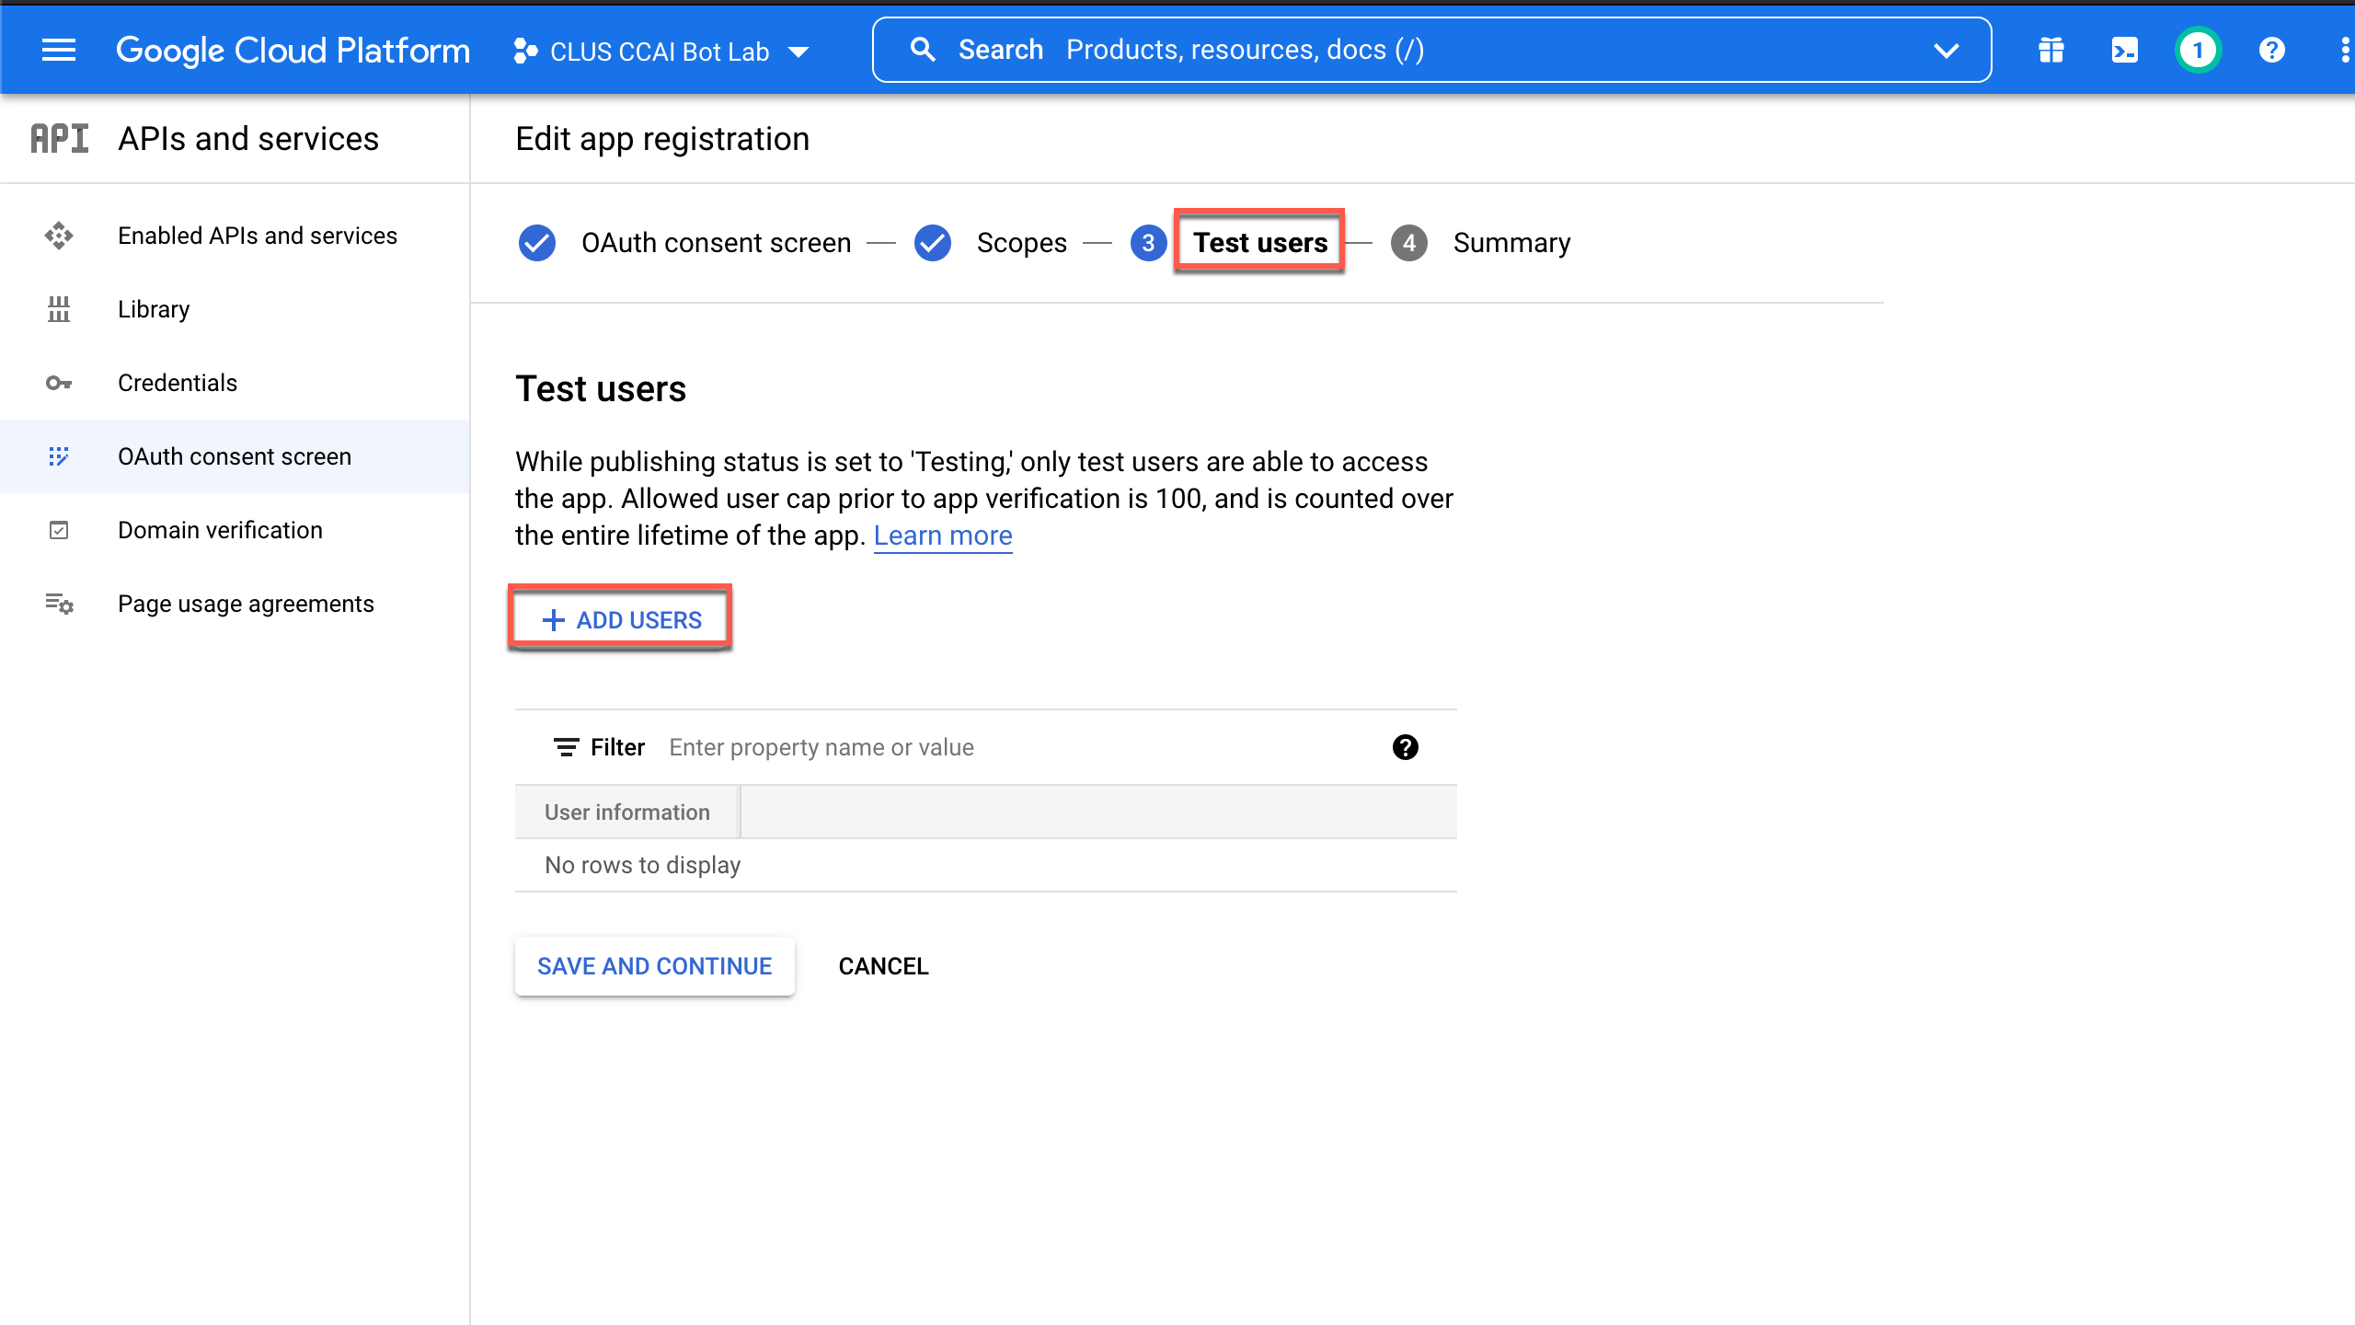
Task: Open the CLUS CCAI Bot Lab project selector
Action: pos(661,52)
